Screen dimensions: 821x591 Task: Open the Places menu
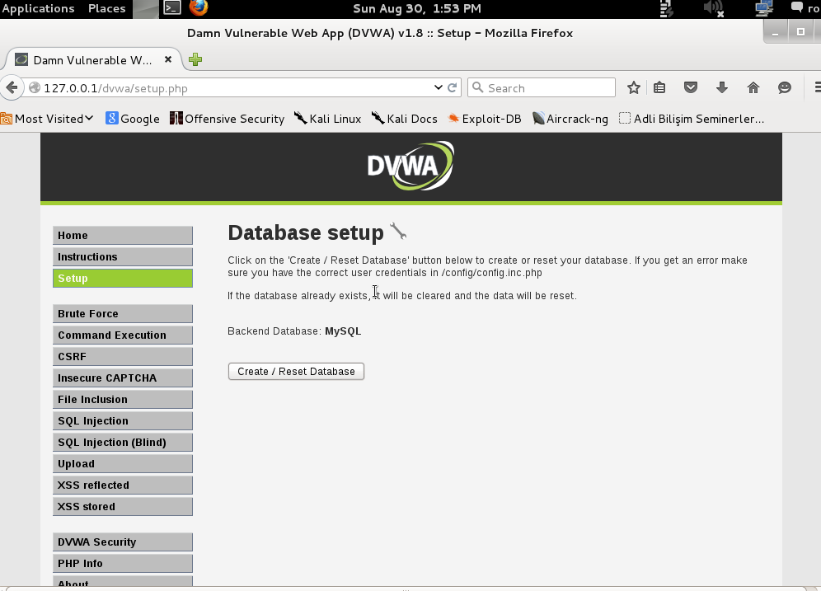click(x=106, y=8)
